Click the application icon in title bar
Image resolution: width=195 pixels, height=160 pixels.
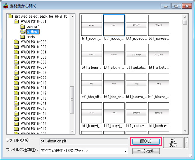tap(6, 6)
